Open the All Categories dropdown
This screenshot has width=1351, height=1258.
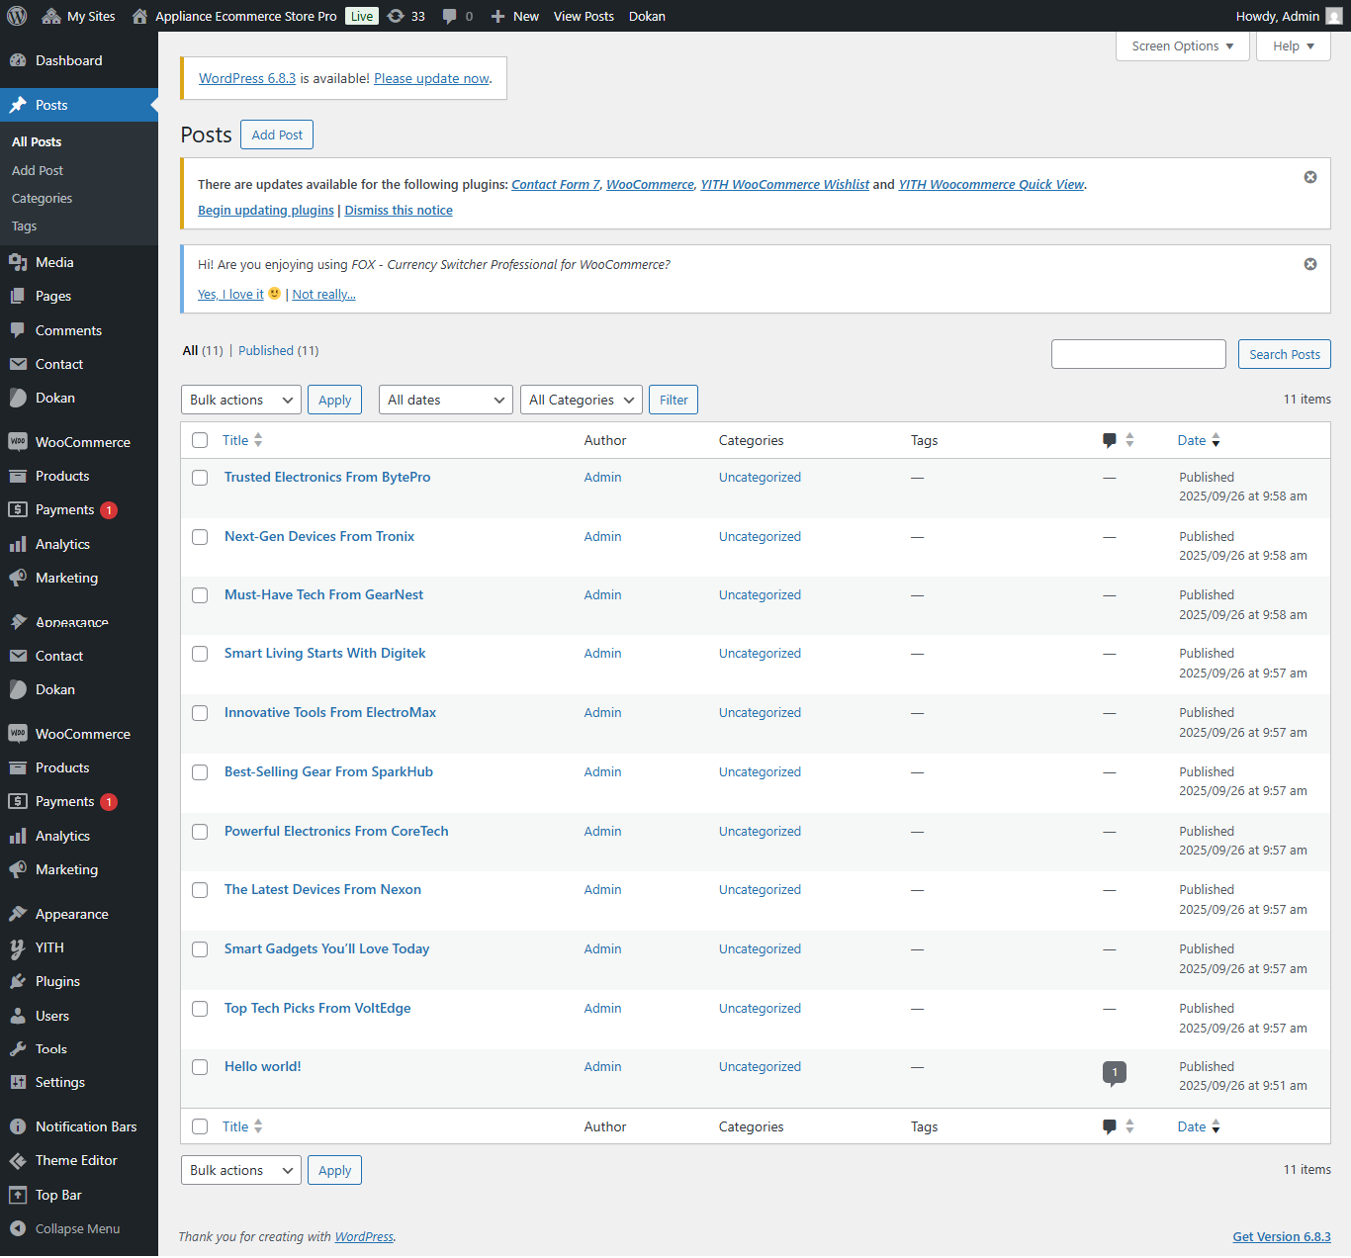click(581, 400)
